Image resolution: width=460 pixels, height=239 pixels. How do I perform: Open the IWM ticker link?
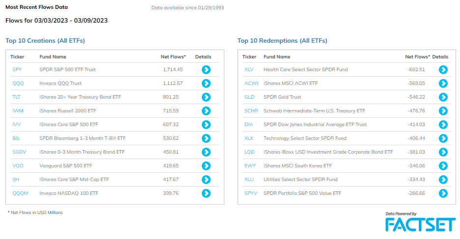18,111
